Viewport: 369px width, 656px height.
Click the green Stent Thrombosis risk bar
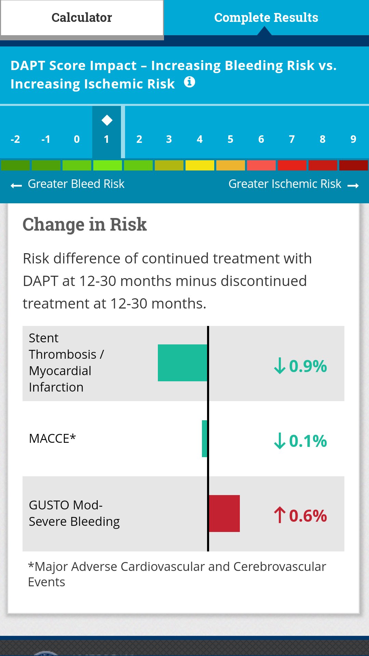point(182,363)
